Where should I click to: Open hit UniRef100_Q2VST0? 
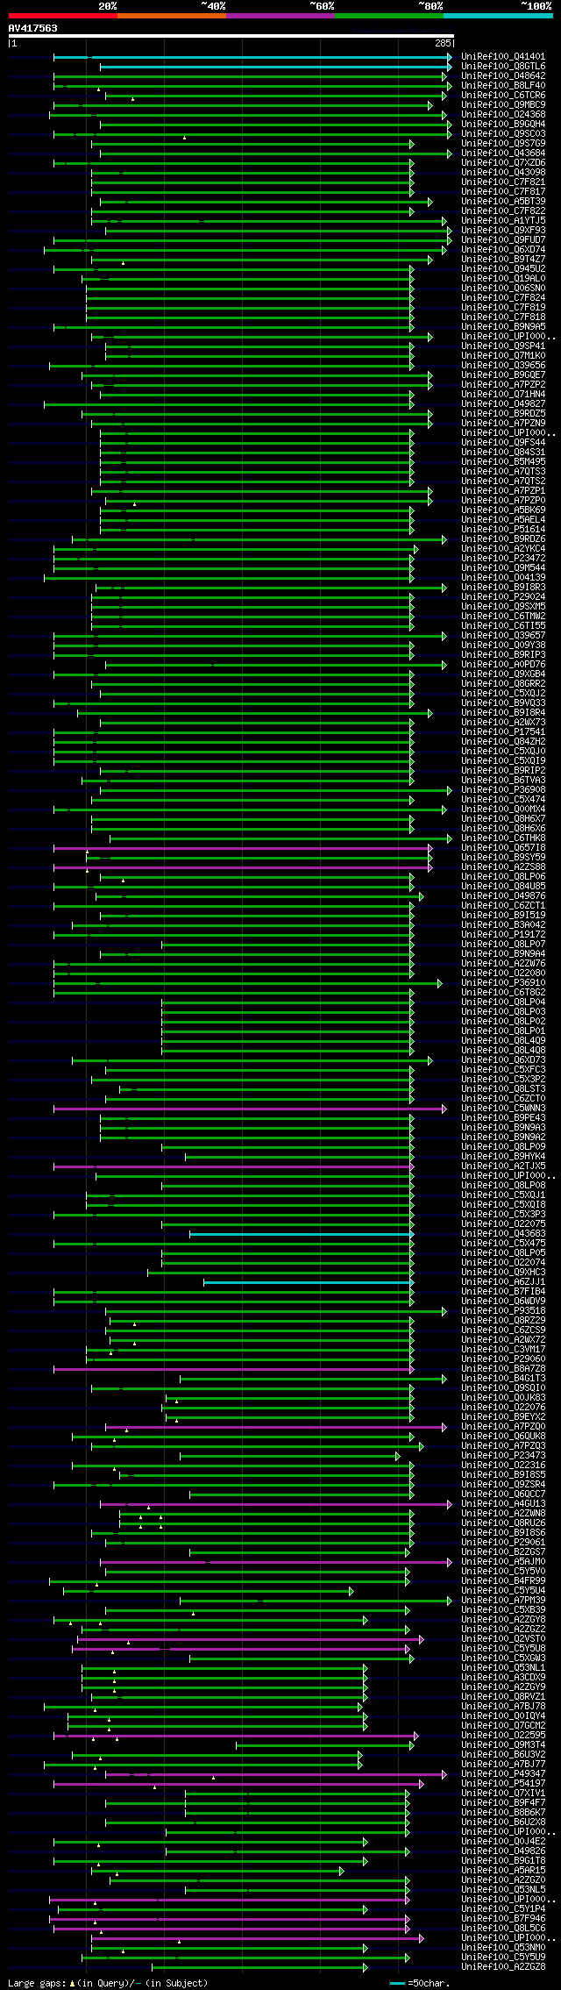503,1639
